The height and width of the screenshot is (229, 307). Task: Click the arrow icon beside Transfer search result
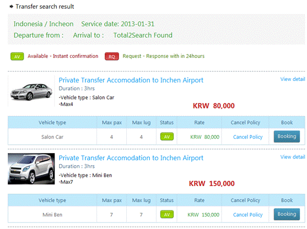point(12,7)
